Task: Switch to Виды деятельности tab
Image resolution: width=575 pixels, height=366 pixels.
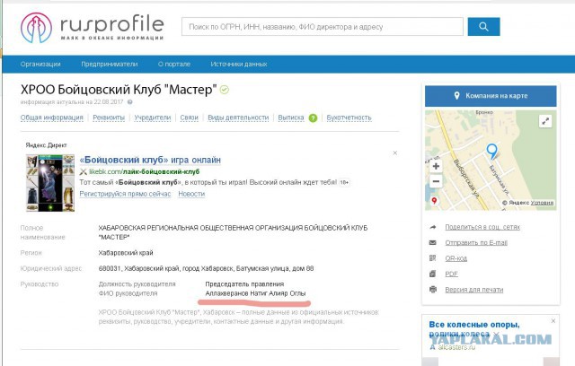Action: pos(238,118)
